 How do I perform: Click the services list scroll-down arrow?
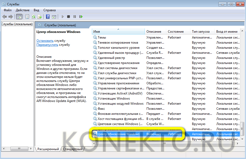point(242,139)
